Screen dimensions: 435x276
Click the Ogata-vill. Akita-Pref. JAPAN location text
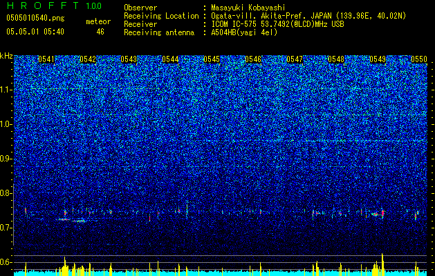(308, 16)
